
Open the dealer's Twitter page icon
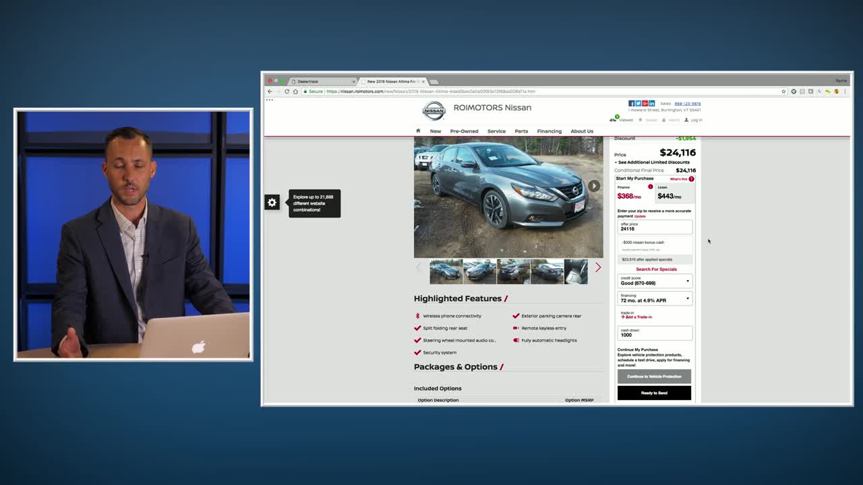(x=638, y=104)
